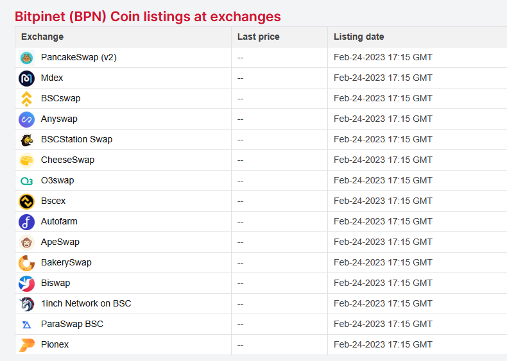Image resolution: width=507 pixels, height=361 pixels.
Task: Open the 1inch Network on BSC link
Action: tap(86, 304)
